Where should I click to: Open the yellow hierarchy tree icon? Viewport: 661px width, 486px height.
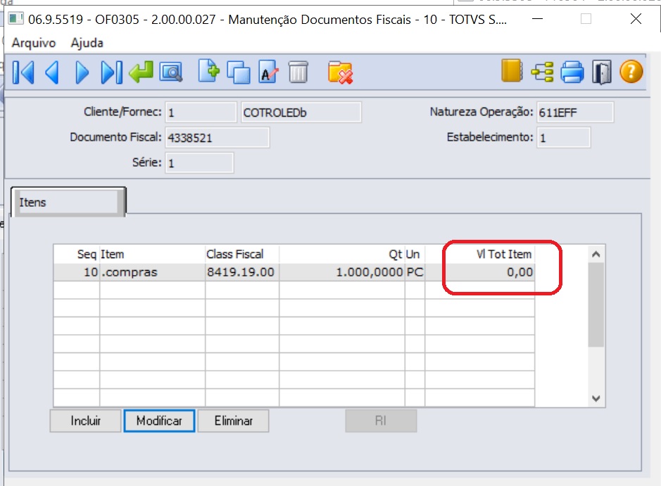[x=542, y=72]
